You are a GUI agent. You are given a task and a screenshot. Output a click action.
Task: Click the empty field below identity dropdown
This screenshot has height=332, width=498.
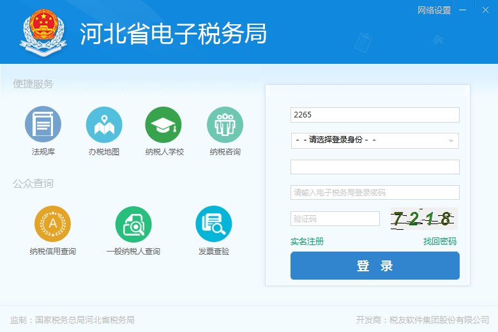[x=375, y=167]
